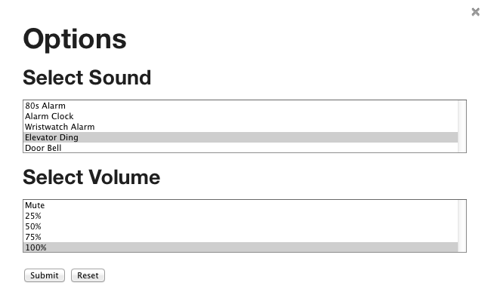This screenshot has height=304, width=488.
Task: Choose Alarm Clock from the sound list
Action: [x=240, y=116]
